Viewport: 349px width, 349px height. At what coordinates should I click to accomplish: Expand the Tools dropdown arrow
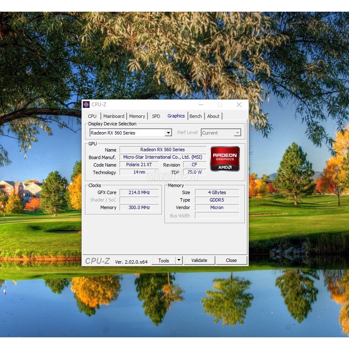pyautogui.click(x=179, y=260)
